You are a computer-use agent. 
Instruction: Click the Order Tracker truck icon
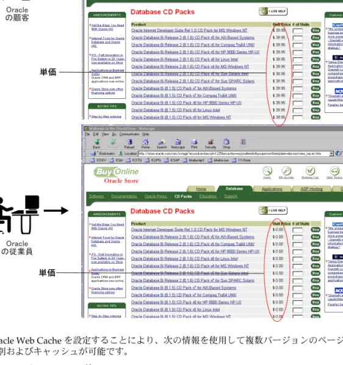[334, 171]
